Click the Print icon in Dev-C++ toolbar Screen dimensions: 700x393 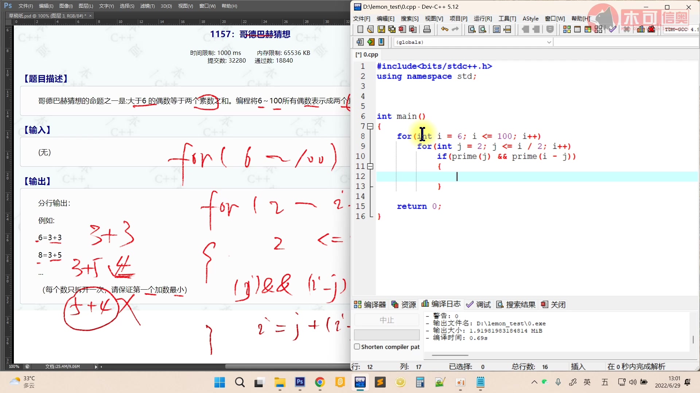[x=427, y=29]
